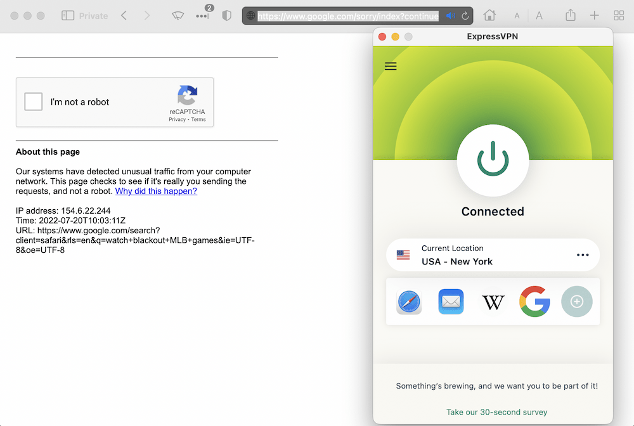The width and height of the screenshot is (634, 426).
Task: Decrease text size with small A
Action: [x=517, y=16]
